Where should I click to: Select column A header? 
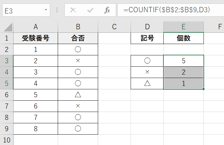36,27
